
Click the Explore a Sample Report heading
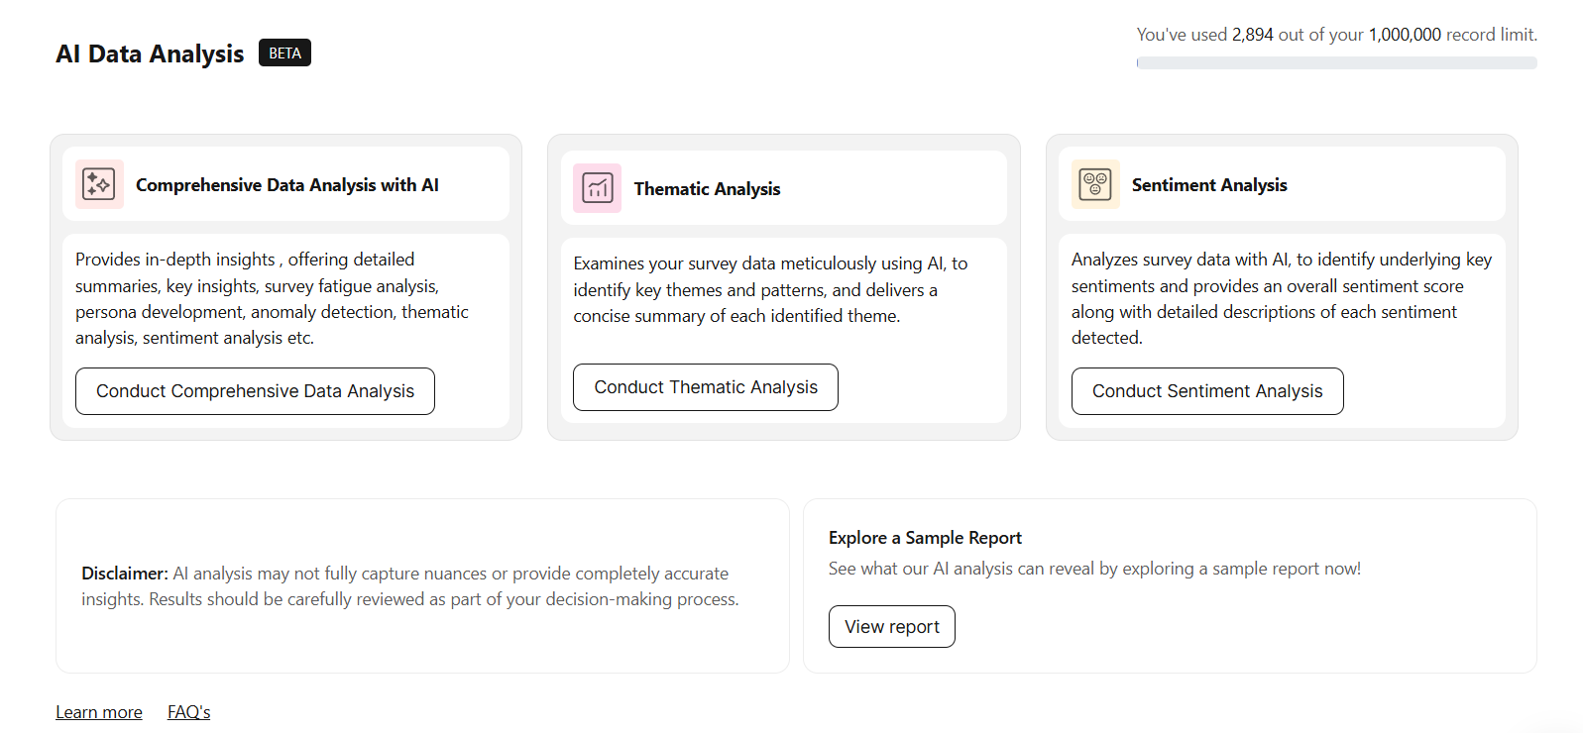click(x=925, y=538)
